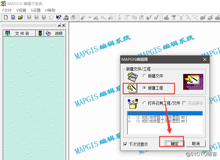Click the yellow box shapes open icon

pyautogui.click(x=133, y=104)
